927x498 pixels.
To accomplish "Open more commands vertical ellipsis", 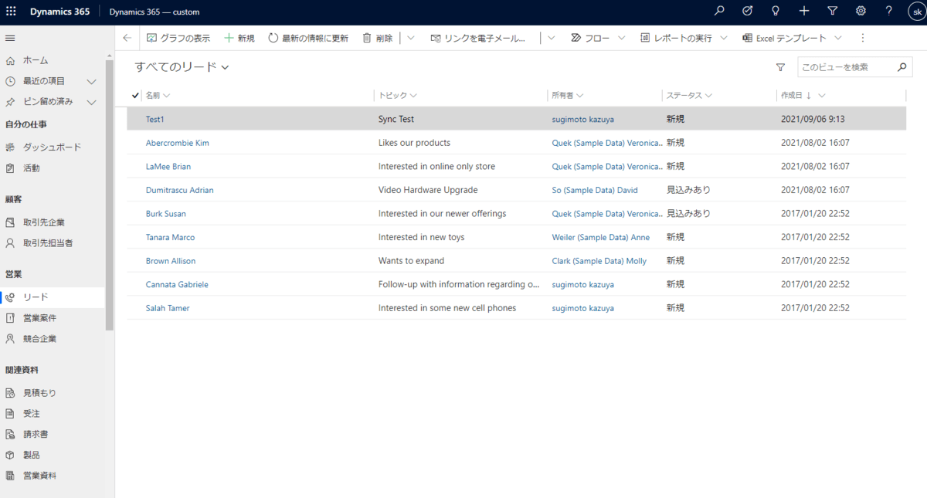I will [x=863, y=38].
